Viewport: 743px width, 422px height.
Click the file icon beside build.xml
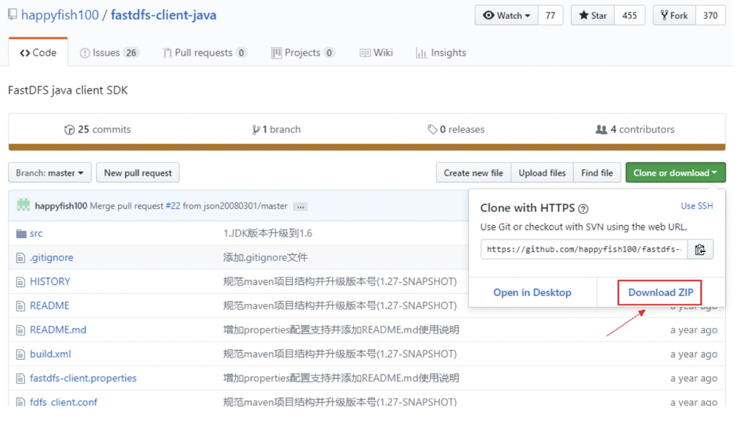(x=21, y=355)
